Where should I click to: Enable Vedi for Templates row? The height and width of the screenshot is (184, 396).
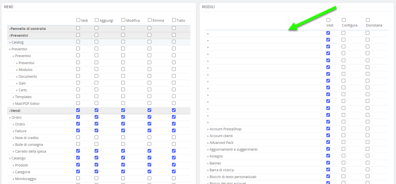click(x=78, y=96)
